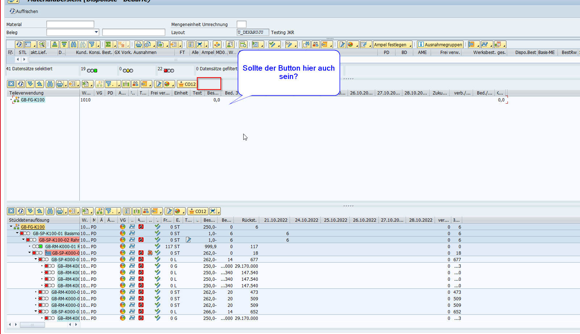
Task: Click the pie chart icon in GB-FG-K100 row
Action: point(123,227)
